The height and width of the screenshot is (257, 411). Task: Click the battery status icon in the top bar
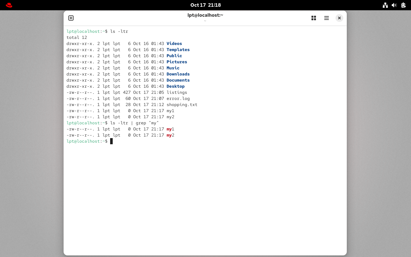[403, 5]
